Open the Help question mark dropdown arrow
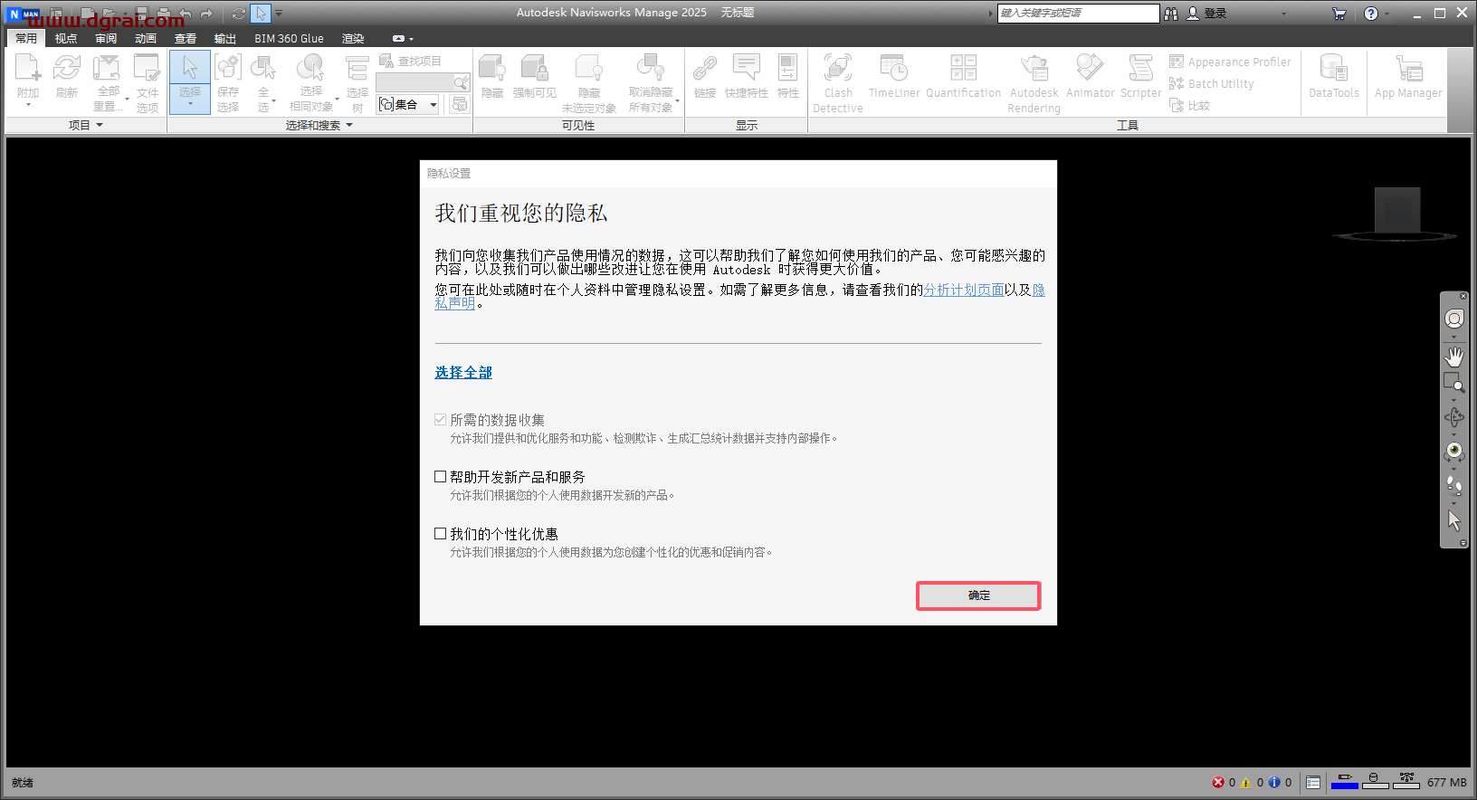The height and width of the screenshot is (800, 1477). point(1386,14)
